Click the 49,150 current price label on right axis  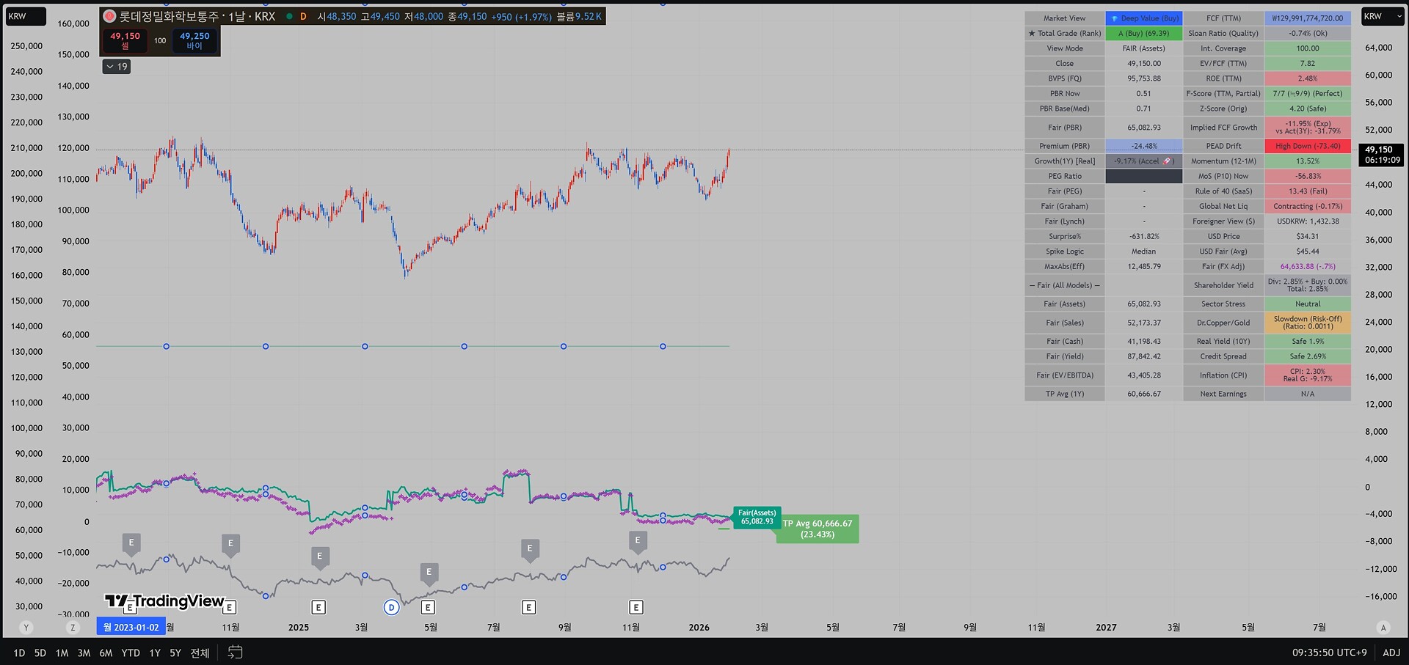[x=1383, y=154]
